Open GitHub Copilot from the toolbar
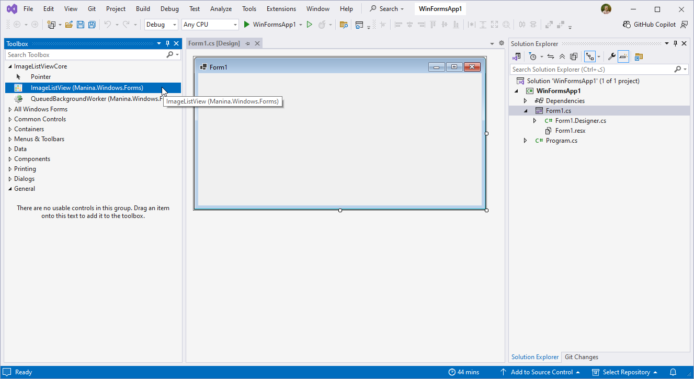This screenshot has height=379, width=694. coord(650,25)
